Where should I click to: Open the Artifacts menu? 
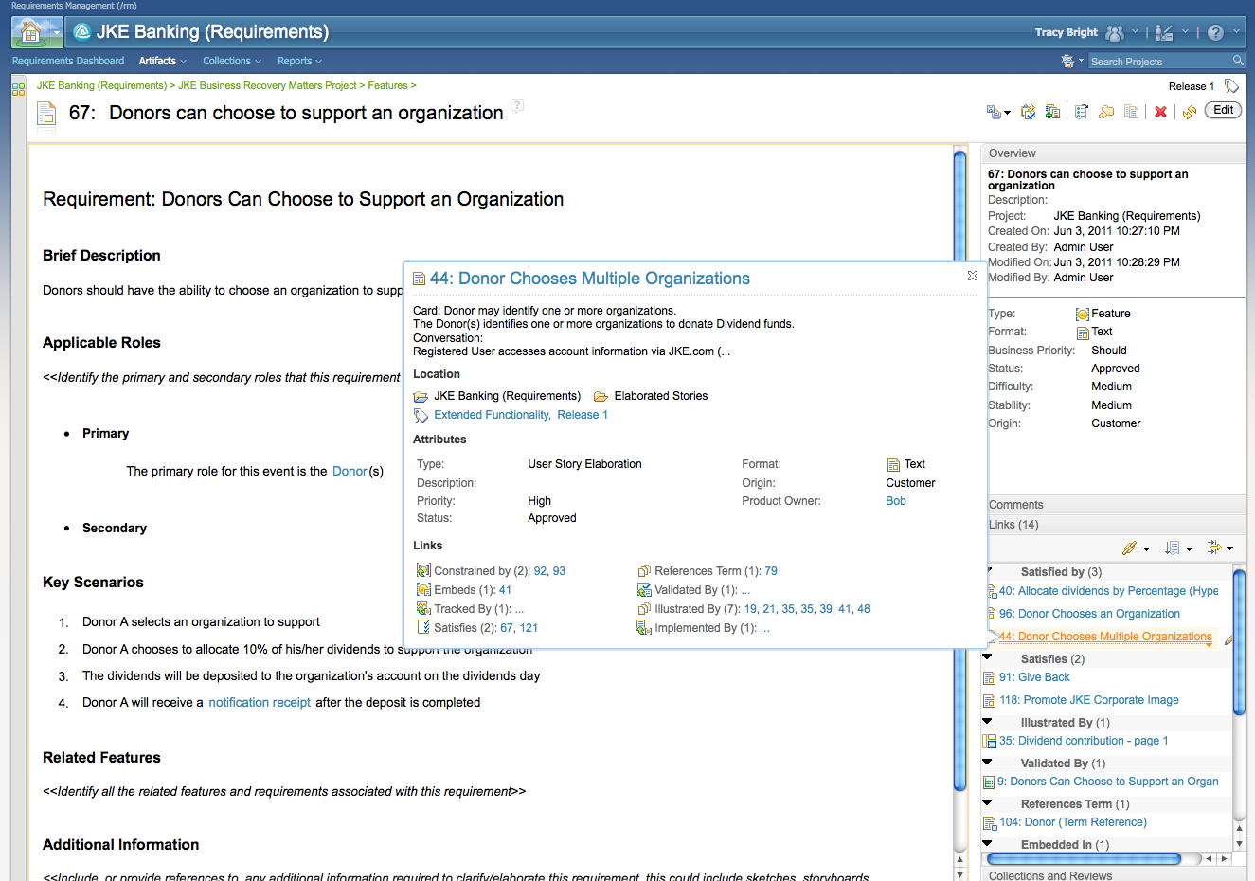pyautogui.click(x=162, y=61)
